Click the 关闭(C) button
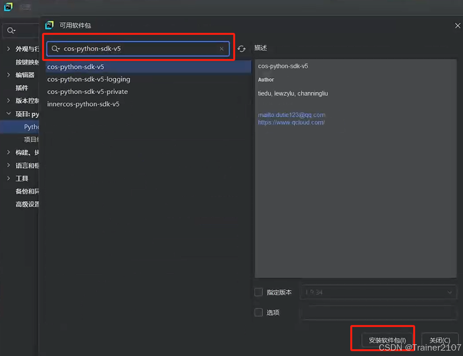The image size is (463, 356). pyautogui.click(x=440, y=340)
